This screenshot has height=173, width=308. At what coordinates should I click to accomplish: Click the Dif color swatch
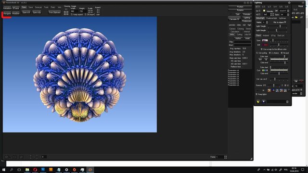265,45
